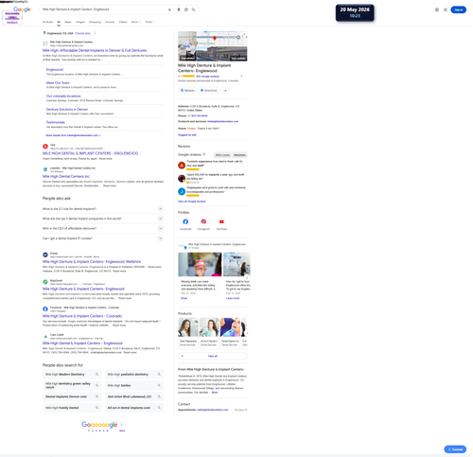The width and height of the screenshot is (473, 457).
Task: Search 'All-on-4 dental implants cost' suggestion
Action: tap(134, 408)
